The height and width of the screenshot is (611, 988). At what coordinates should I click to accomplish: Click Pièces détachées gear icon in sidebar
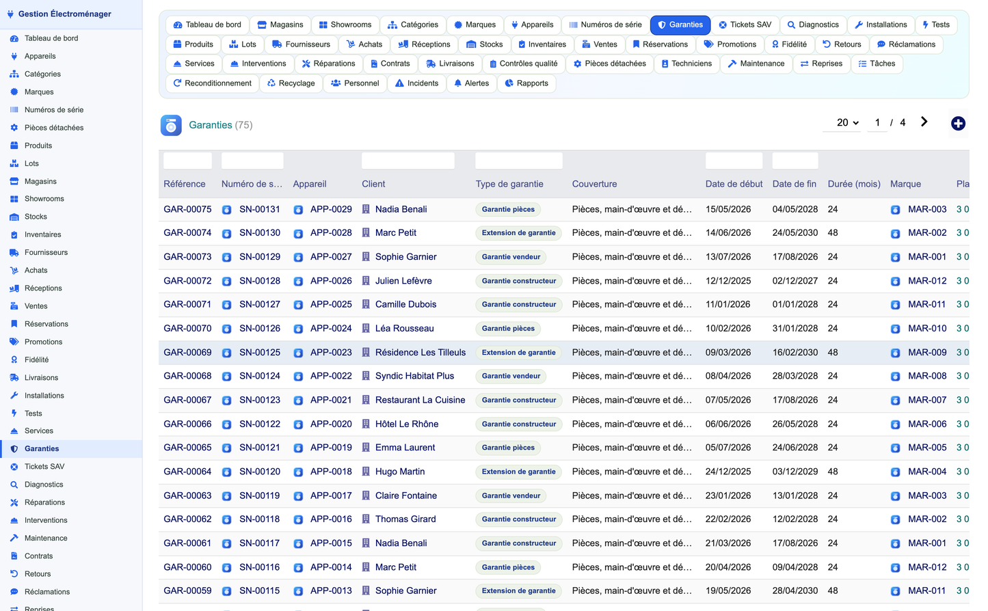tap(14, 128)
